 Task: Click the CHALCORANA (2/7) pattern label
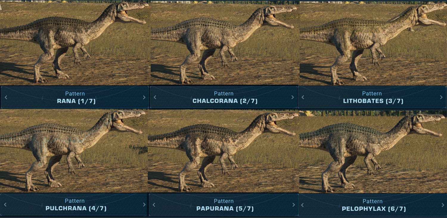tap(225, 101)
